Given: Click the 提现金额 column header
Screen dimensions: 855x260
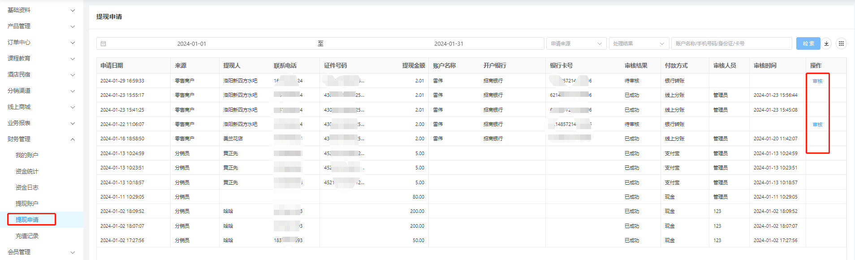Looking at the screenshot, I should tap(413, 65).
